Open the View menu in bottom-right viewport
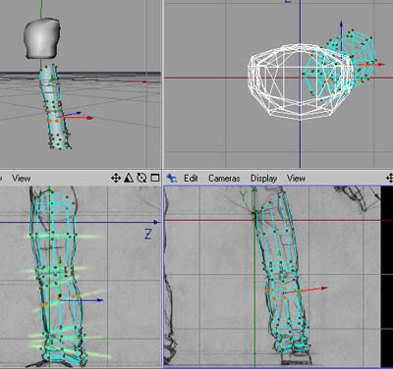The width and height of the screenshot is (393, 369). pos(297,179)
